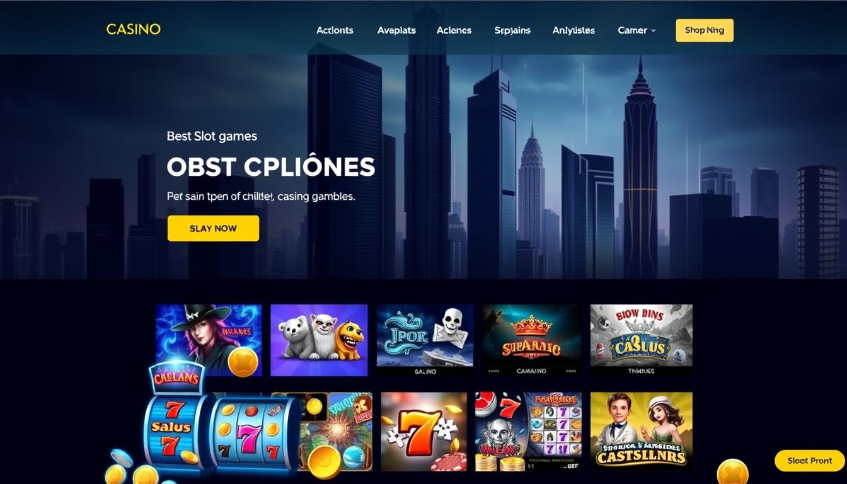The width and height of the screenshot is (847, 484).
Task: Click the Sloct Pront yellow button
Action: coord(809,461)
